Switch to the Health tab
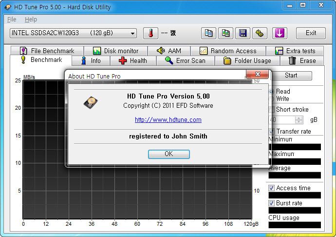The image size is (336, 237). pyautogui.click(x=133, y=61)
